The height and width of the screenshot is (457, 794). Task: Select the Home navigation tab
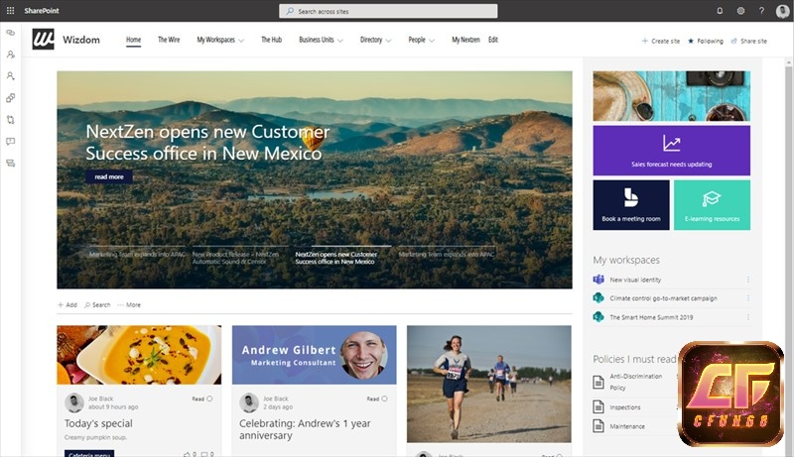pyautogui.click(x=134, y=40)
